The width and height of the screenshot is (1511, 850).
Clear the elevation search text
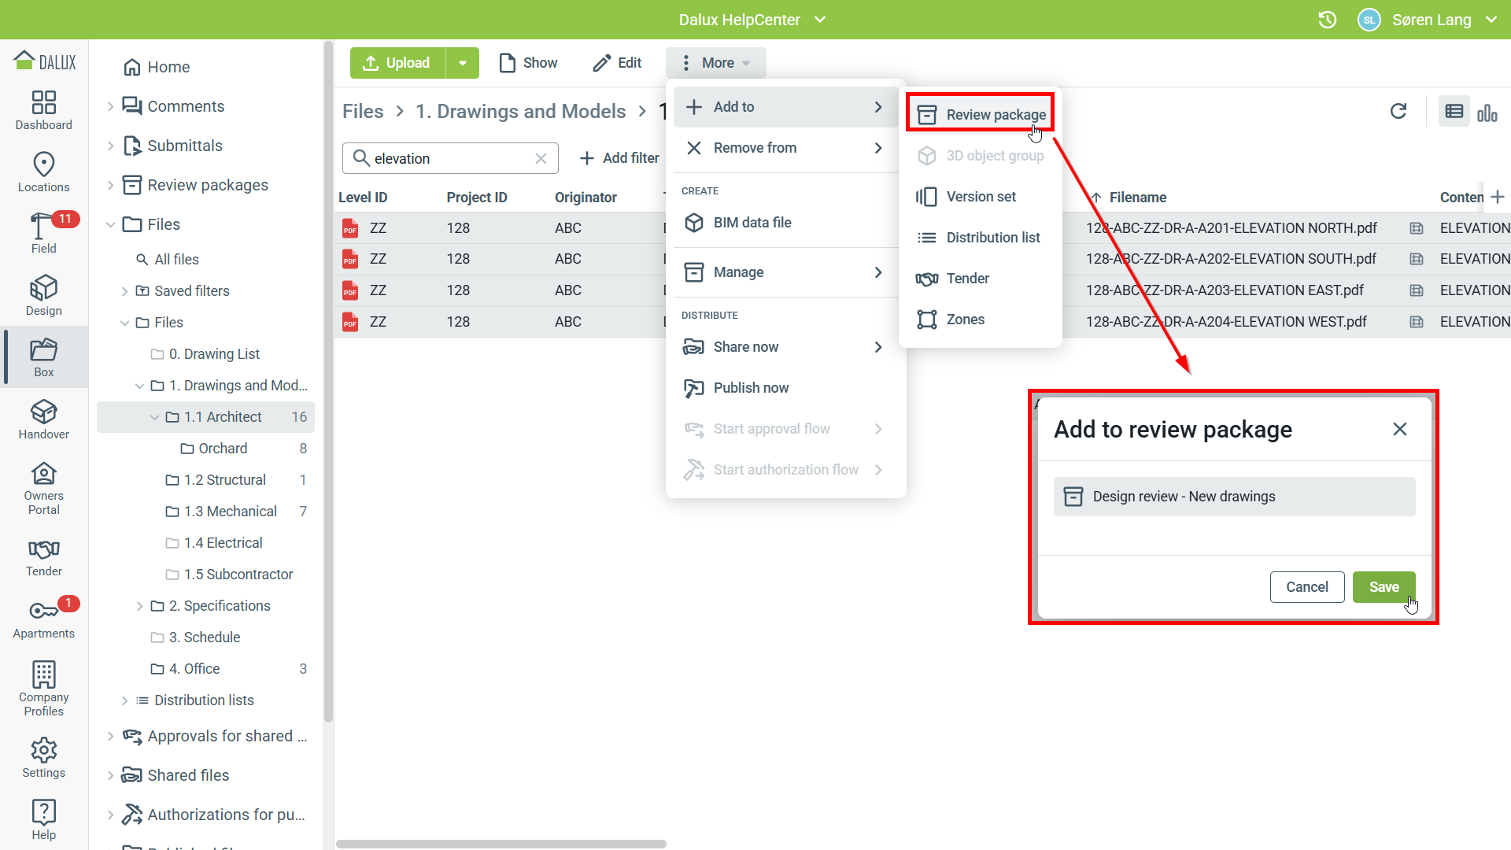click(x=541, y=158)
